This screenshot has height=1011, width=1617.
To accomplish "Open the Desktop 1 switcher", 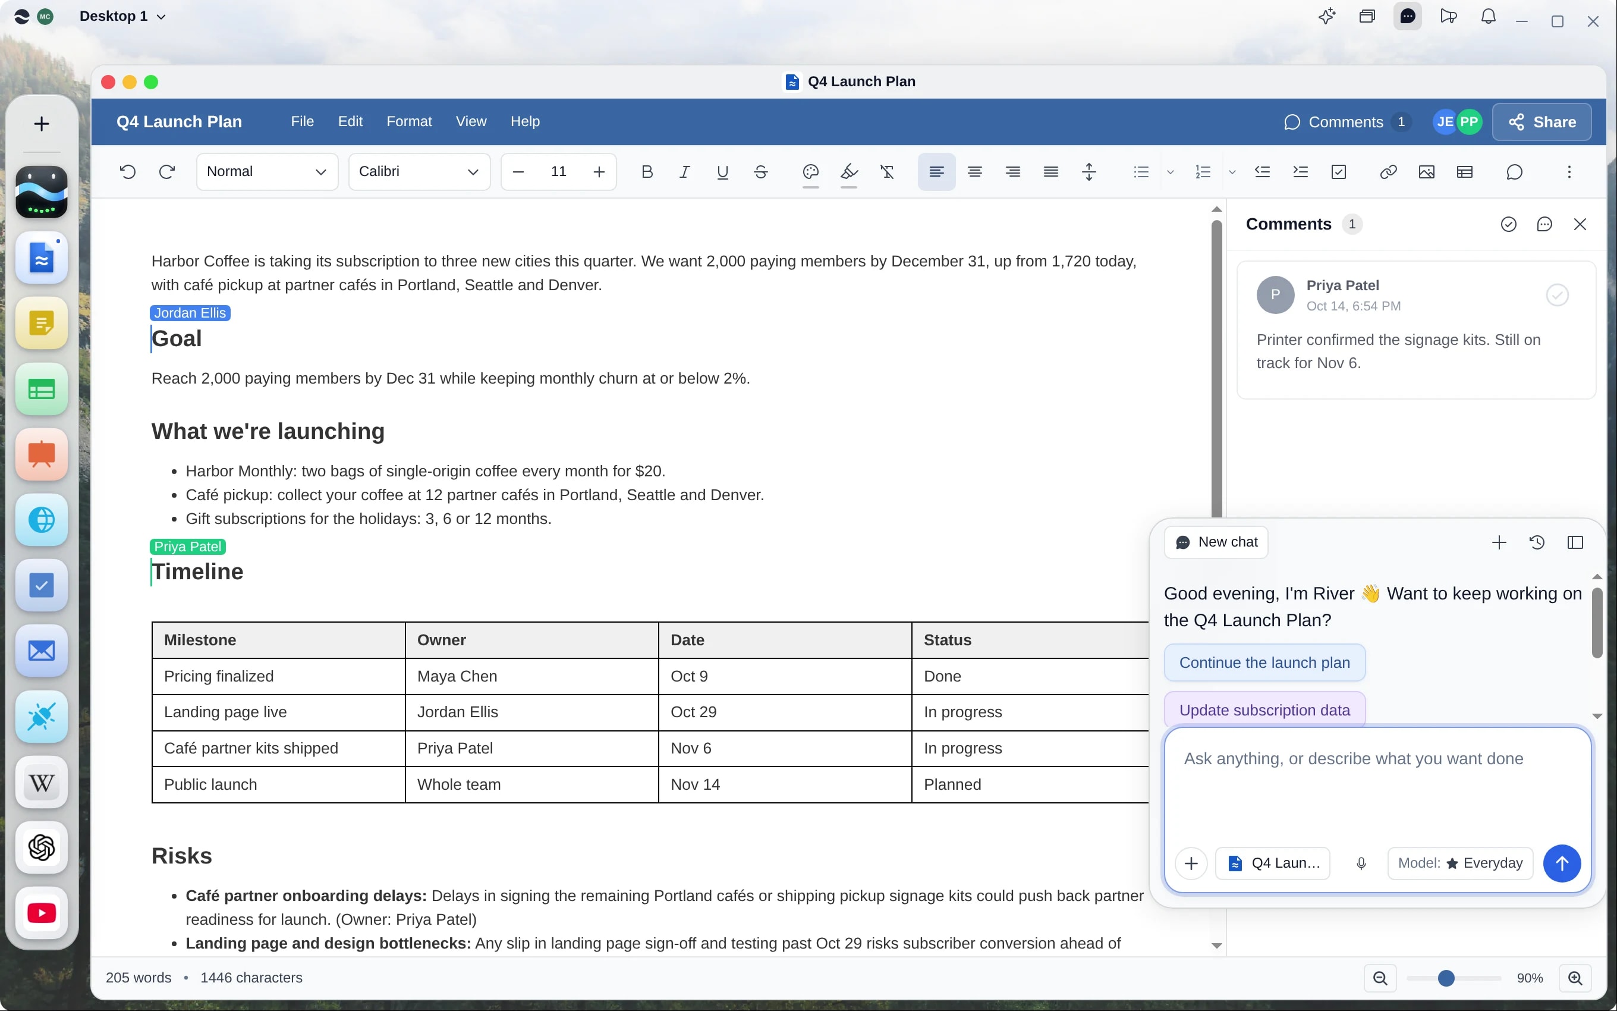I will pos(122,16).
